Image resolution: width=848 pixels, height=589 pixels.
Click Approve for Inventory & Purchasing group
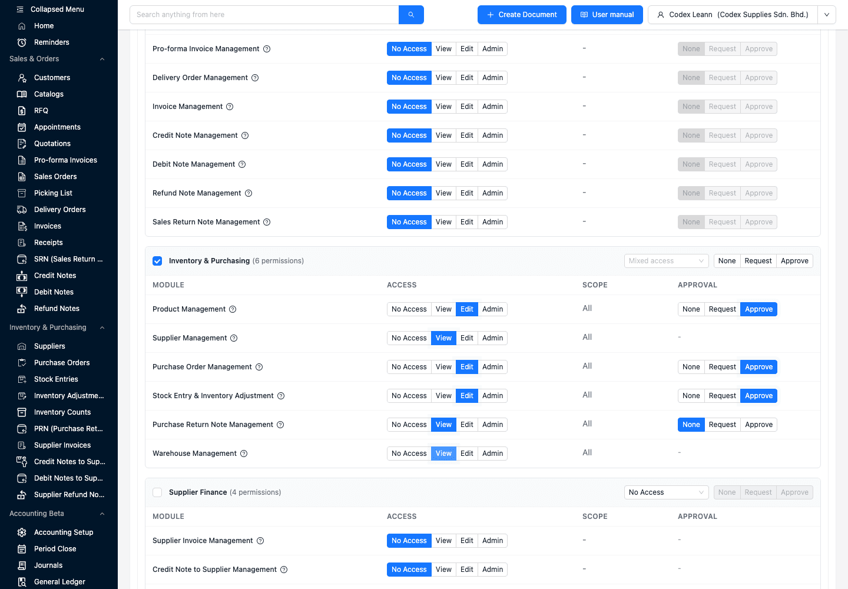click(x=794, y=261)
